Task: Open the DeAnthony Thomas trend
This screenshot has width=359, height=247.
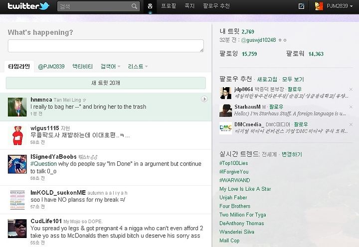Action: (241, 223)
